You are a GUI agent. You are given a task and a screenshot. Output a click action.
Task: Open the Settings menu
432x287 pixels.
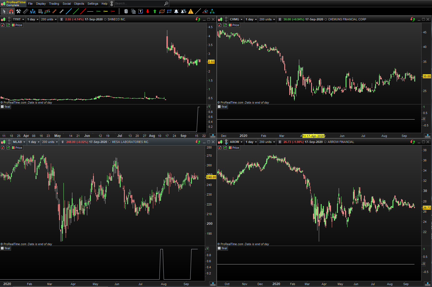[93, 4]
